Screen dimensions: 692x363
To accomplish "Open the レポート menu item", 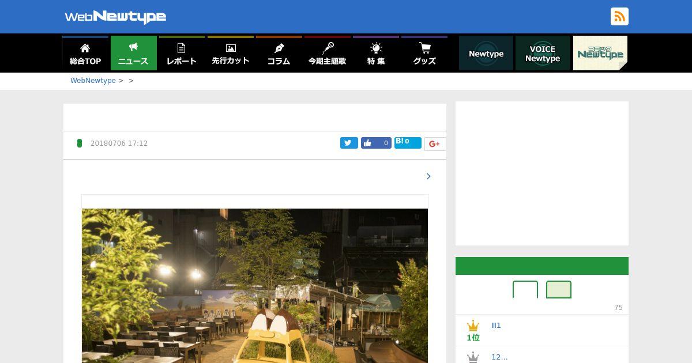I will click(182, 53).
